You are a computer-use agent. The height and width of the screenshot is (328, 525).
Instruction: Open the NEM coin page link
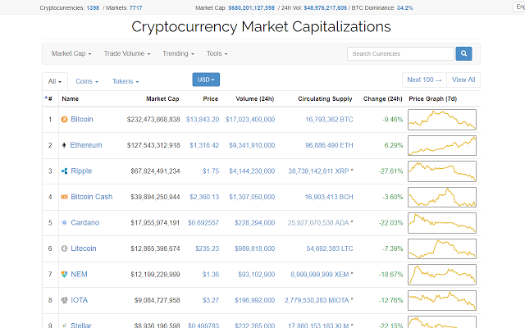coord(79,274)
